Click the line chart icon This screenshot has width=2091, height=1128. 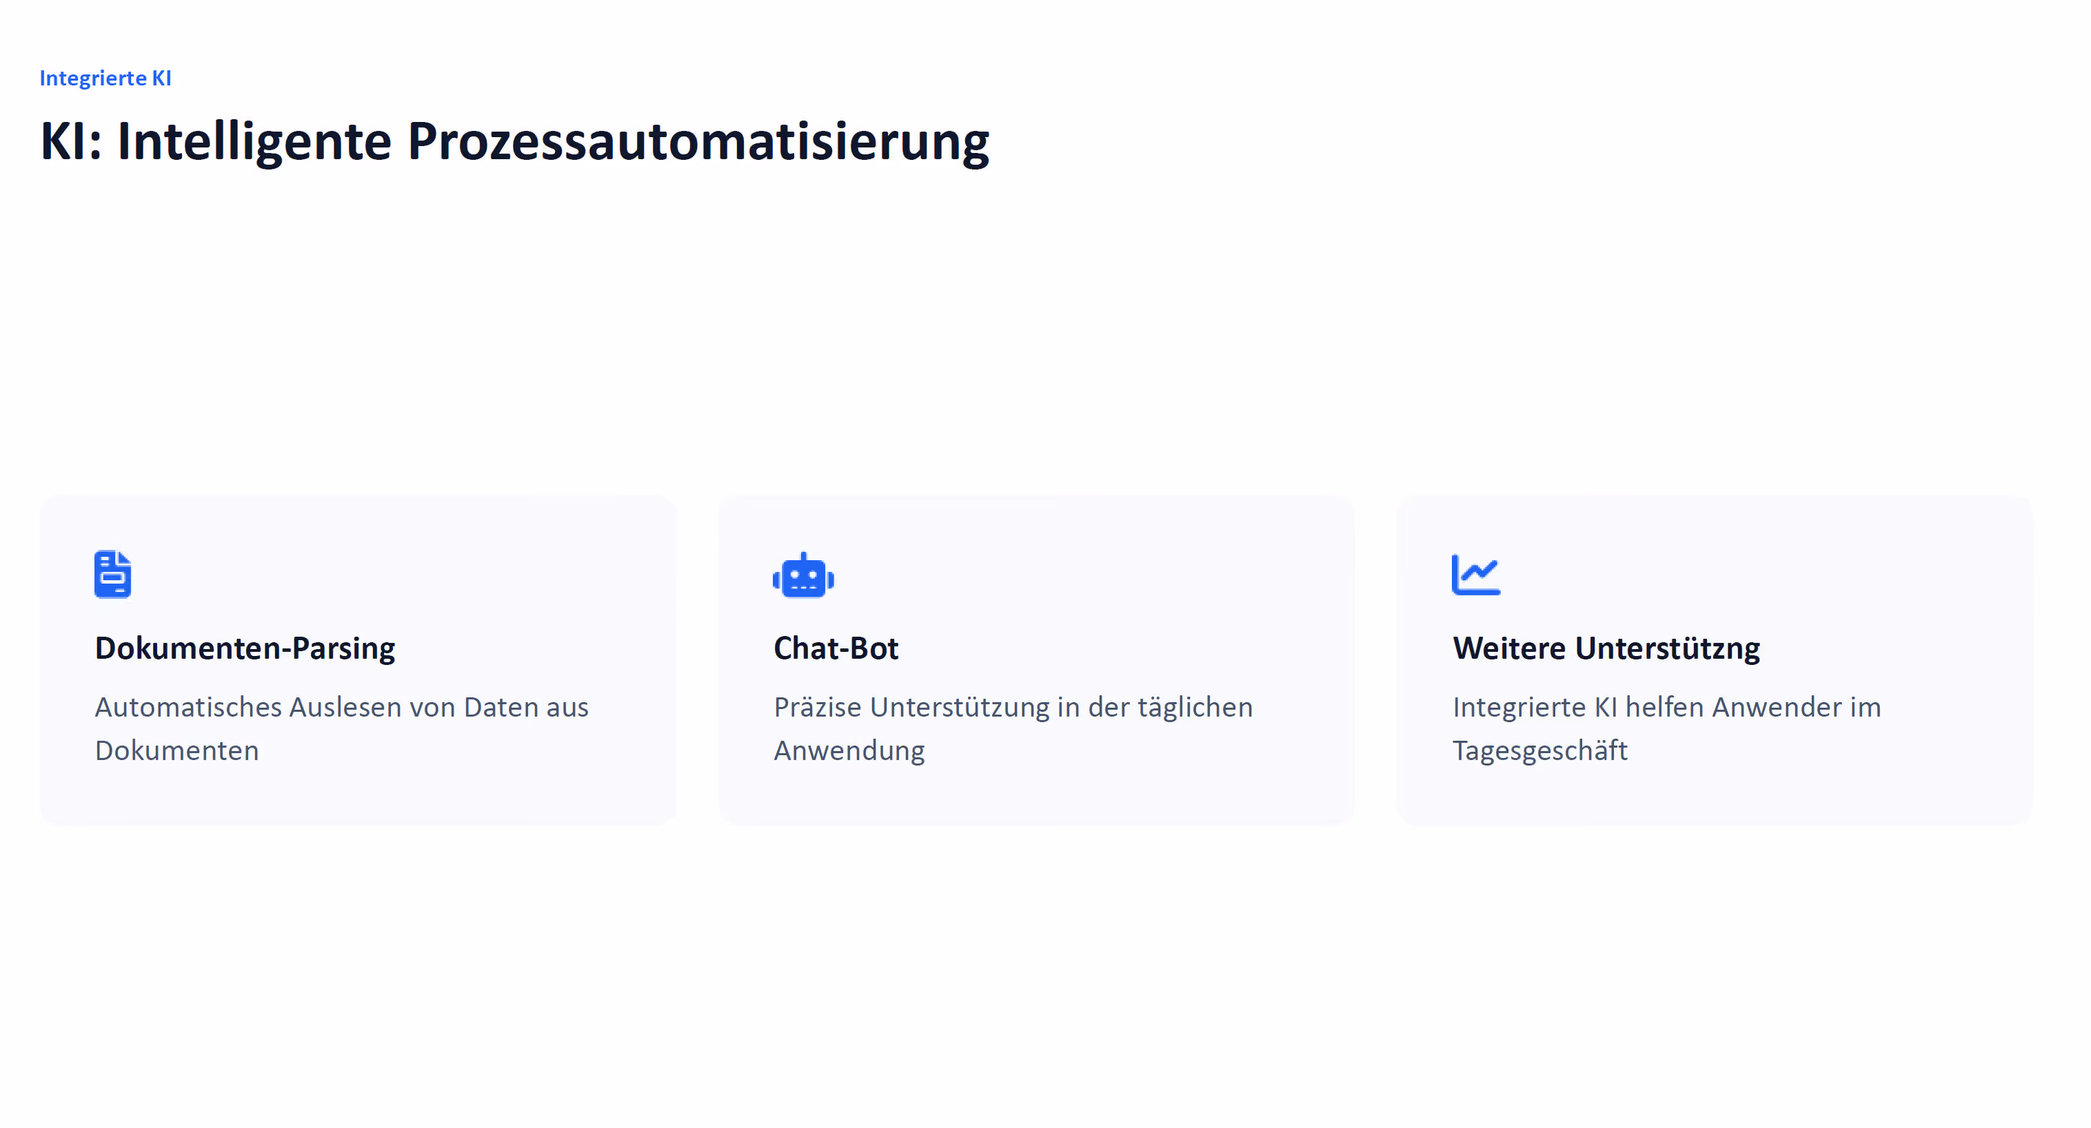click(x=1476, y=575)
